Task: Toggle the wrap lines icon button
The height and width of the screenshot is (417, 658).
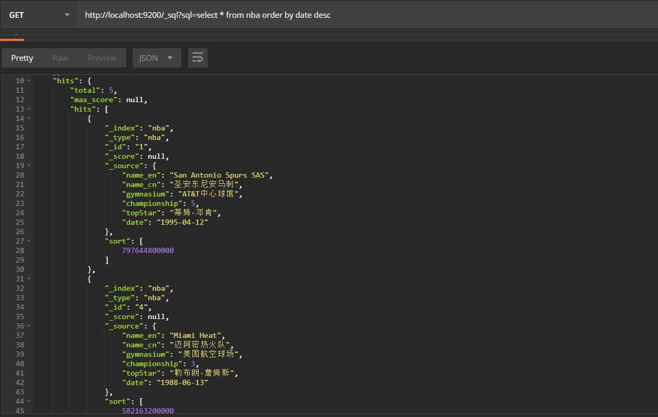Action: 198,58
